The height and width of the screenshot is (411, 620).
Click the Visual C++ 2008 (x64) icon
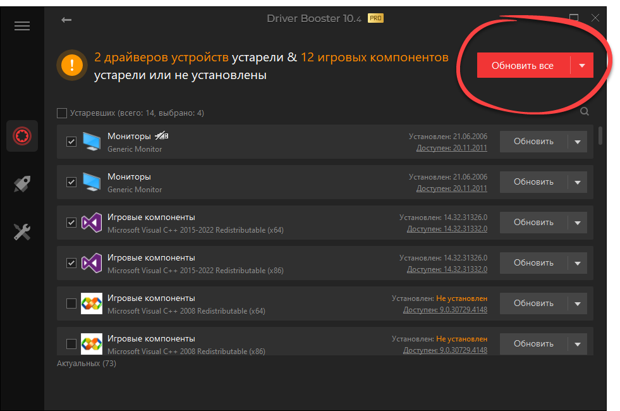pos(92,304)
